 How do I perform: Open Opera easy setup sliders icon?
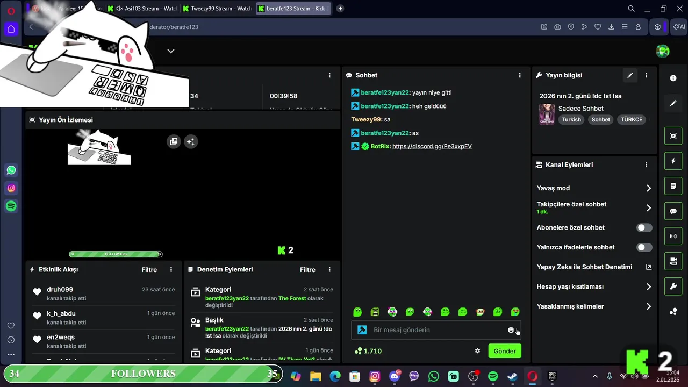pos(625,27)
